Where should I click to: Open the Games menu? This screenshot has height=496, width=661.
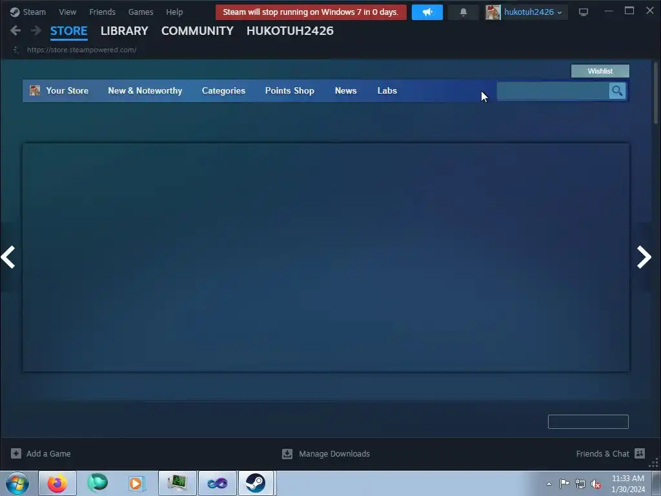[x=141, y=12]
